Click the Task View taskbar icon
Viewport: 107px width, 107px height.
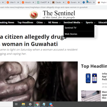tap(16, 104)
